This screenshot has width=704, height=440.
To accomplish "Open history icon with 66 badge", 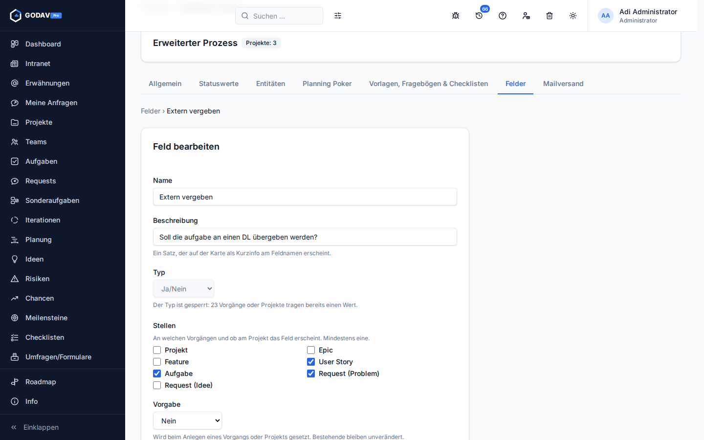I will tap(479, 16).
